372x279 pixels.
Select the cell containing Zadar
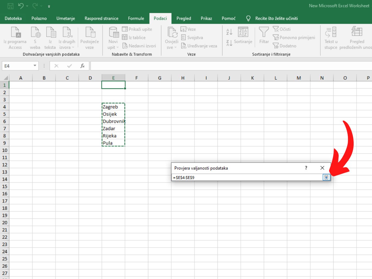(113, 128)
